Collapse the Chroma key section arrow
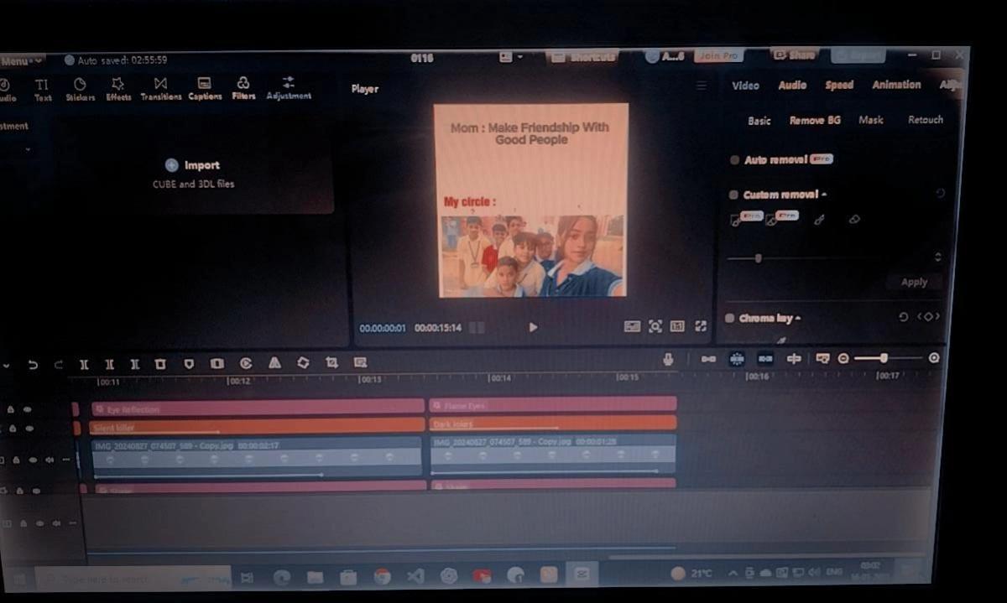The image size is (1007, 603). tap(797, 319)
